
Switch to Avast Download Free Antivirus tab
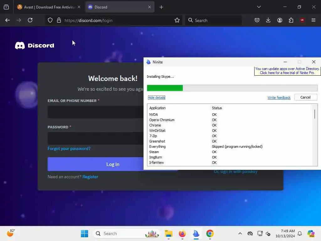49,7
